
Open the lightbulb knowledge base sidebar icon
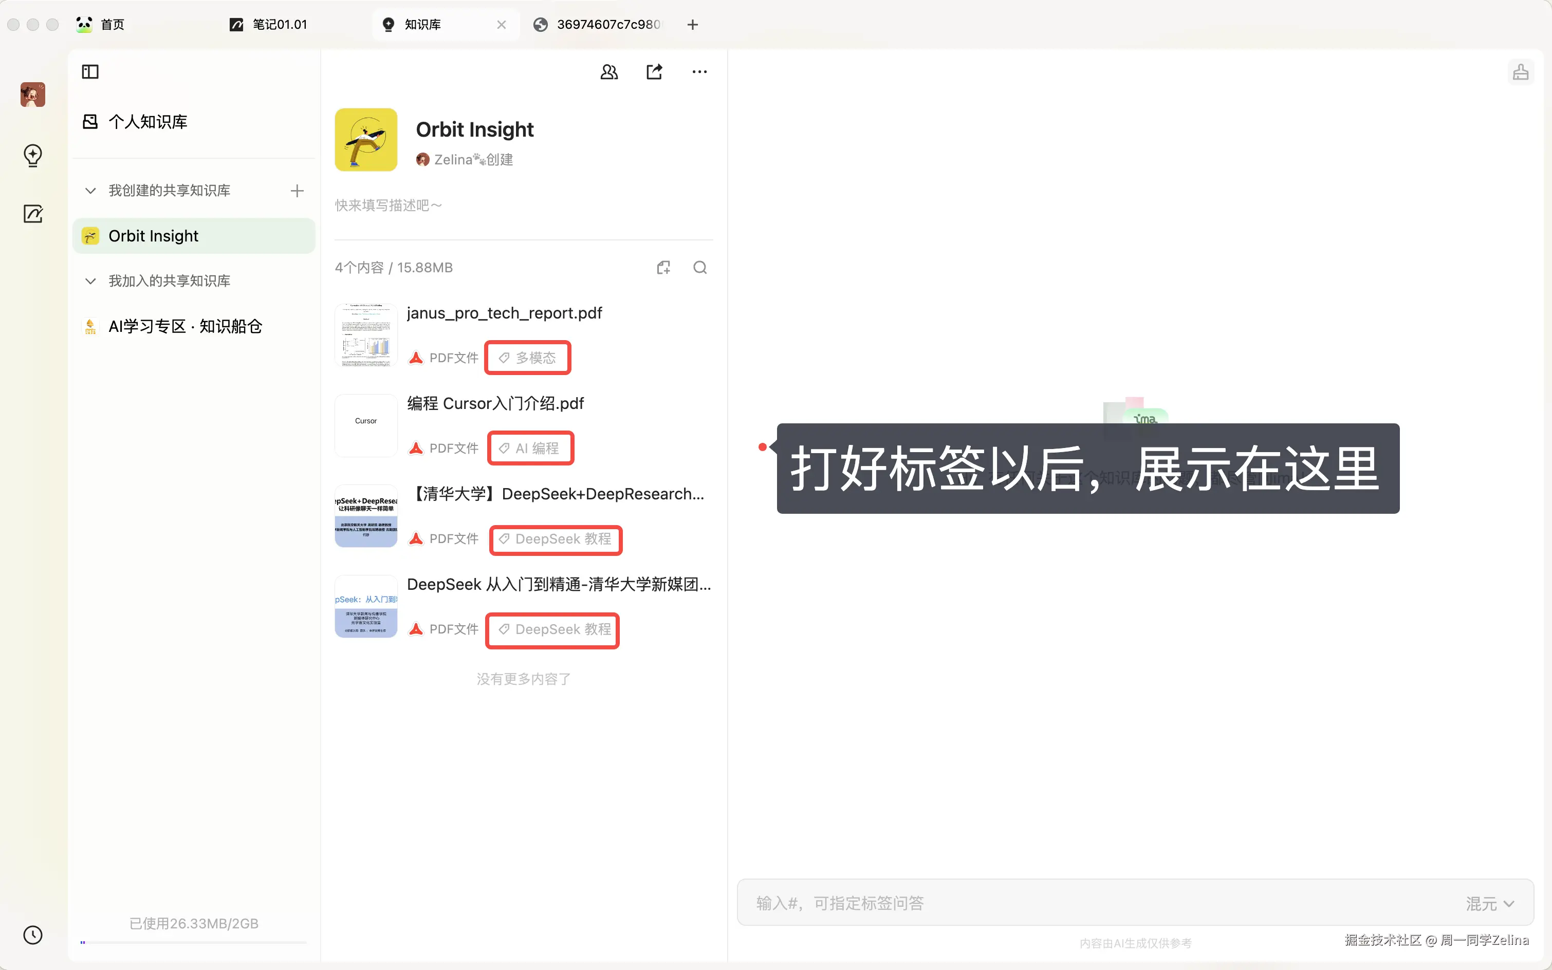33,155
